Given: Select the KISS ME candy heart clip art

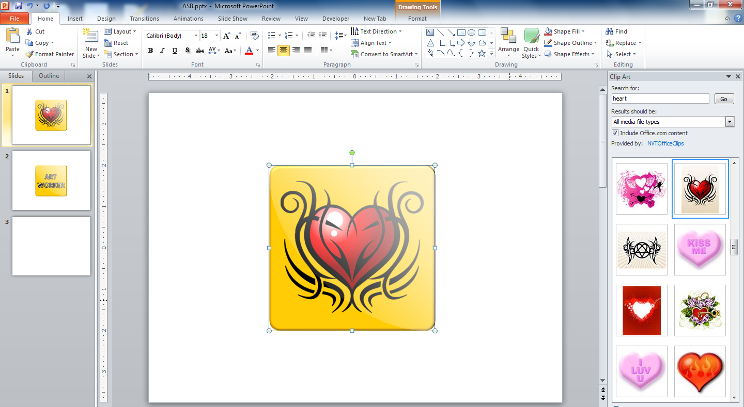Looking at the screenshot, I should tap(700, 250).
